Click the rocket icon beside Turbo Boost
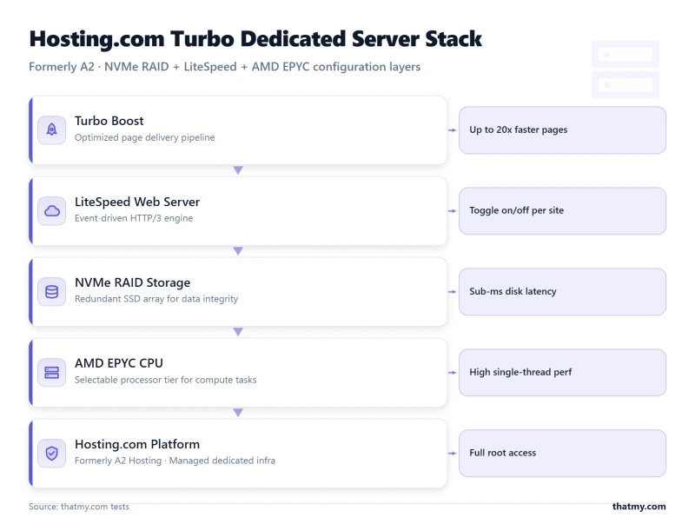The image size is (695, 524). pyautogui.click(x=52, y=129)
